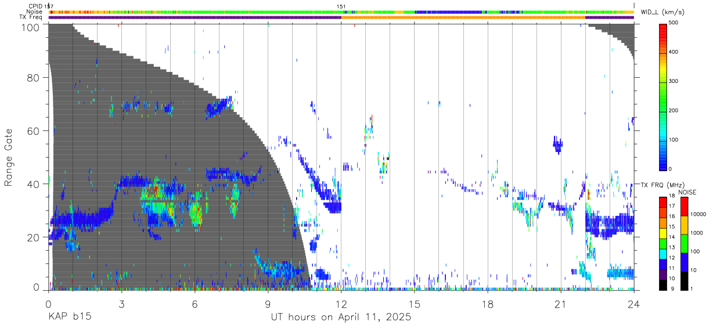Click the blue 10-100 NOISE swatch
The image size is (713, 329).
(x=685, y=262)
